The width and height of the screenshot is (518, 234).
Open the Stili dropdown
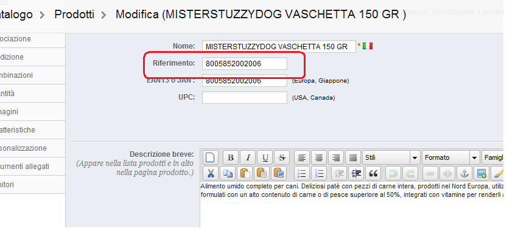[391, 158]
